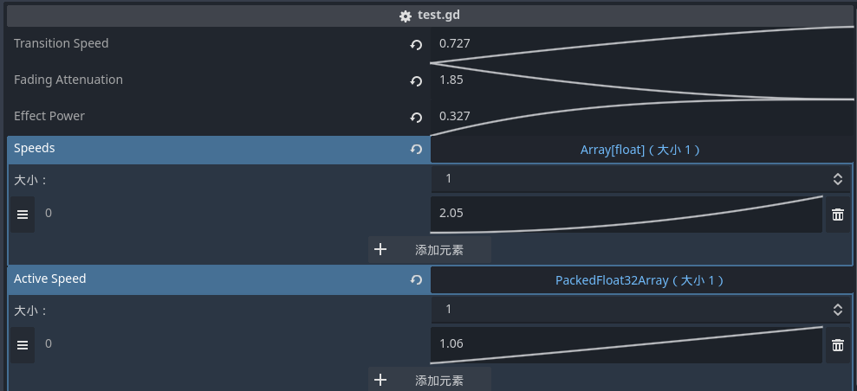
Task: Click the gear icon beside test.gd
Action: [405, 16]
